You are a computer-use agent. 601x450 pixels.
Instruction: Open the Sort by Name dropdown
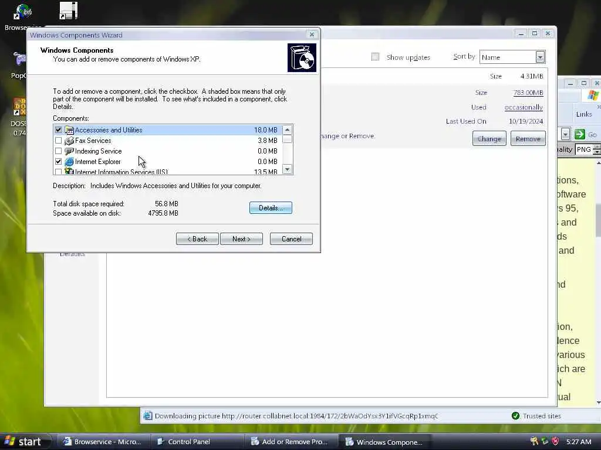[540, 57]
